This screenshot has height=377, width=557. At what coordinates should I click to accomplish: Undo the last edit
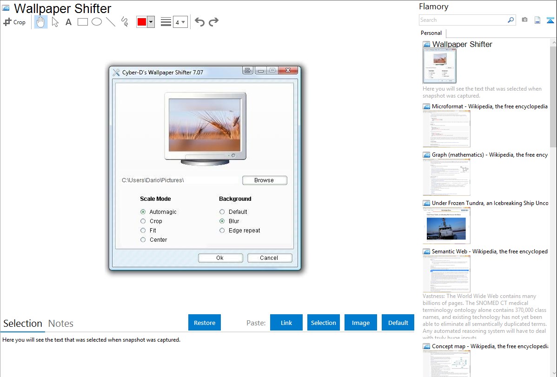[x=199, y=22]
